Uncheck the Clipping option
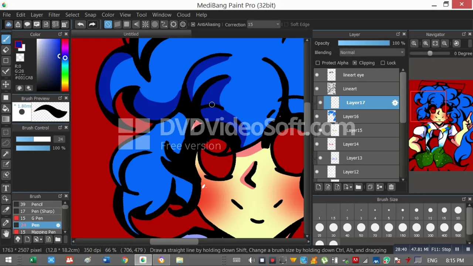Image resolution: width=473 pixels, height=266 pixels. [355, 63]
